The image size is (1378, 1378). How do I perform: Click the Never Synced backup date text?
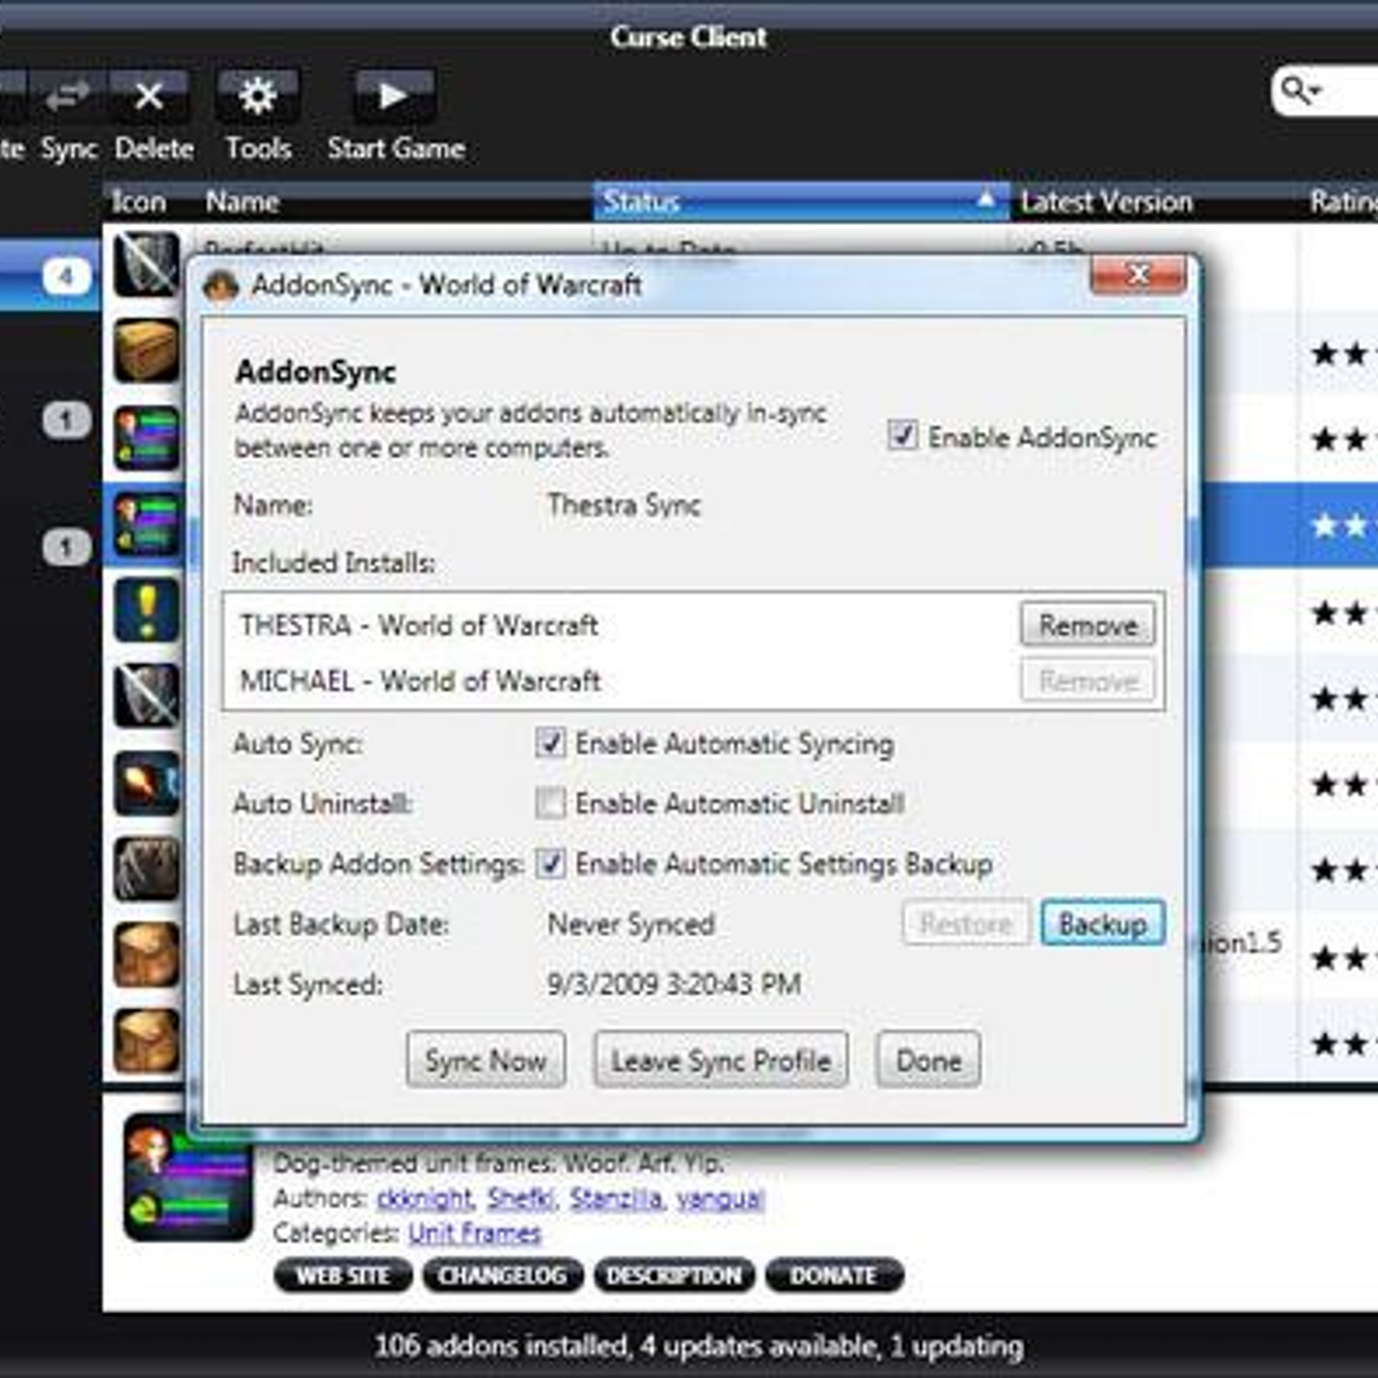631,924
